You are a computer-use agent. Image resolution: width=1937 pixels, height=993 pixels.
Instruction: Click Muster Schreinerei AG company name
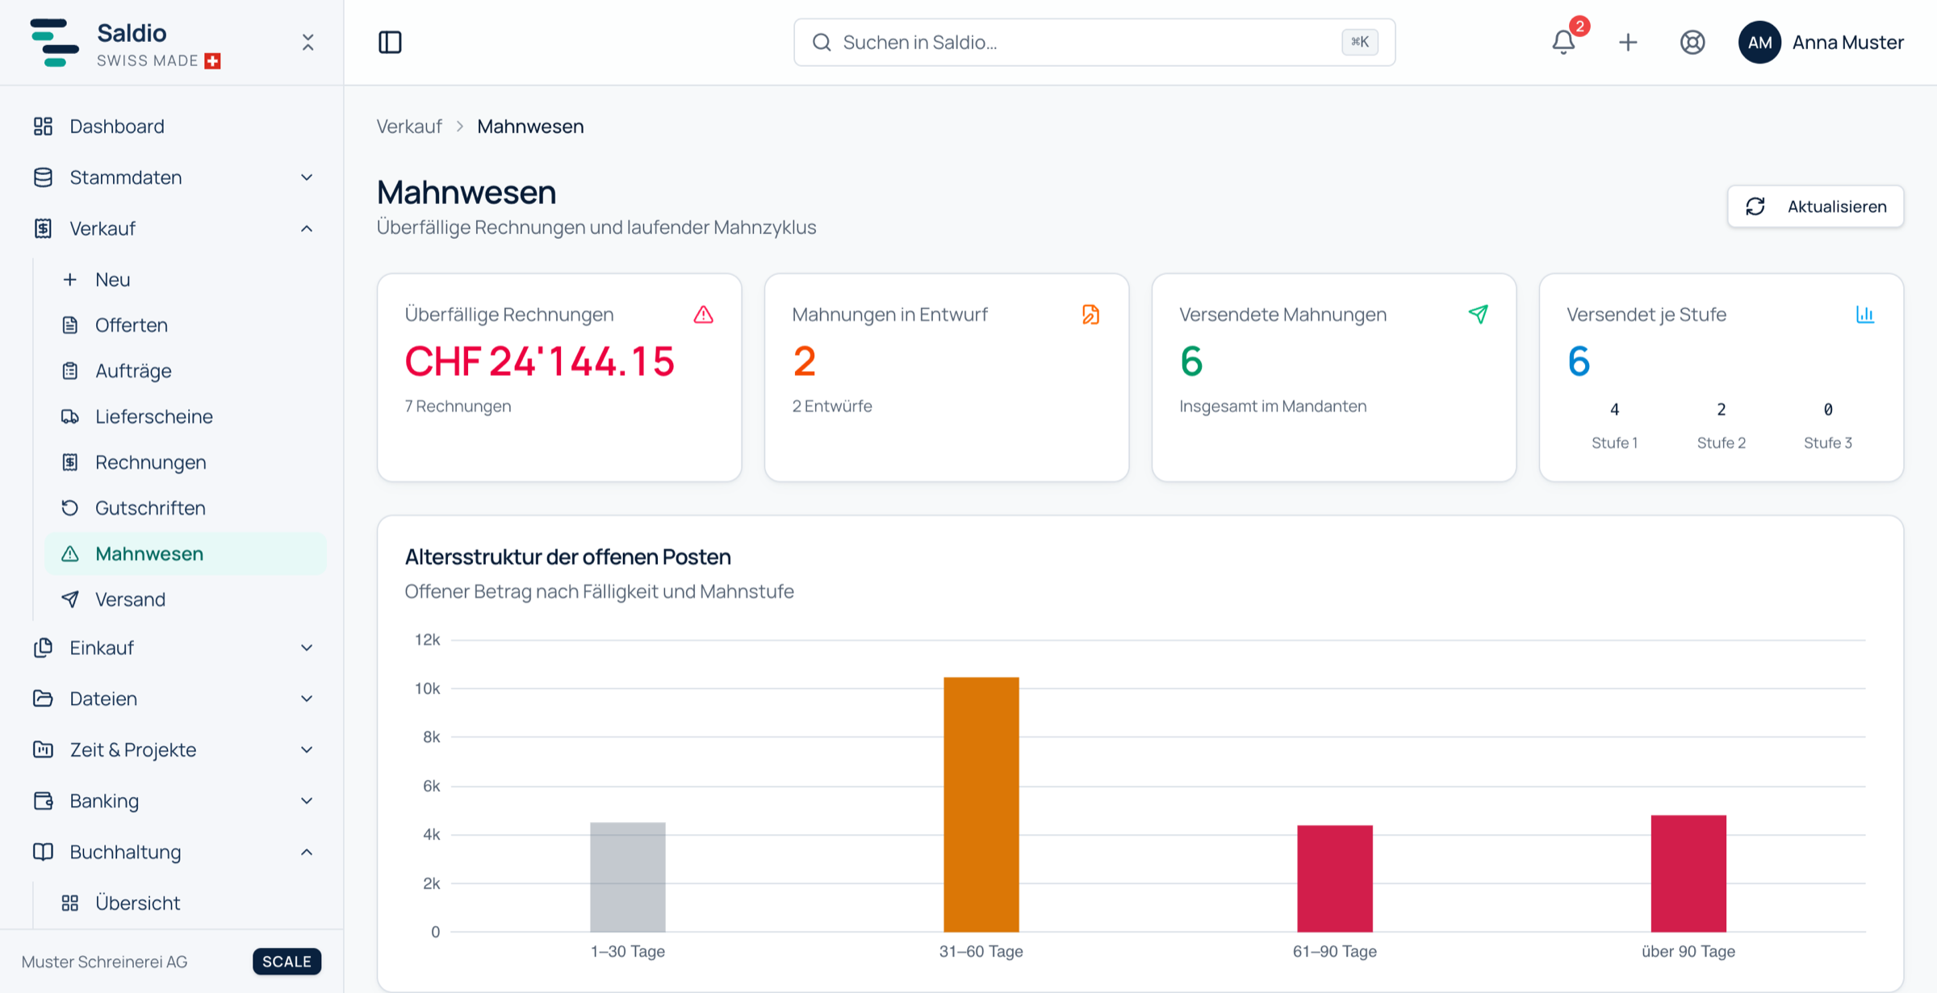[104, 962]
